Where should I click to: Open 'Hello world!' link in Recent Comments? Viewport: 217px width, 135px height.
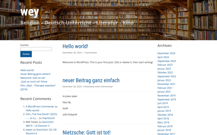coord(33,111)
